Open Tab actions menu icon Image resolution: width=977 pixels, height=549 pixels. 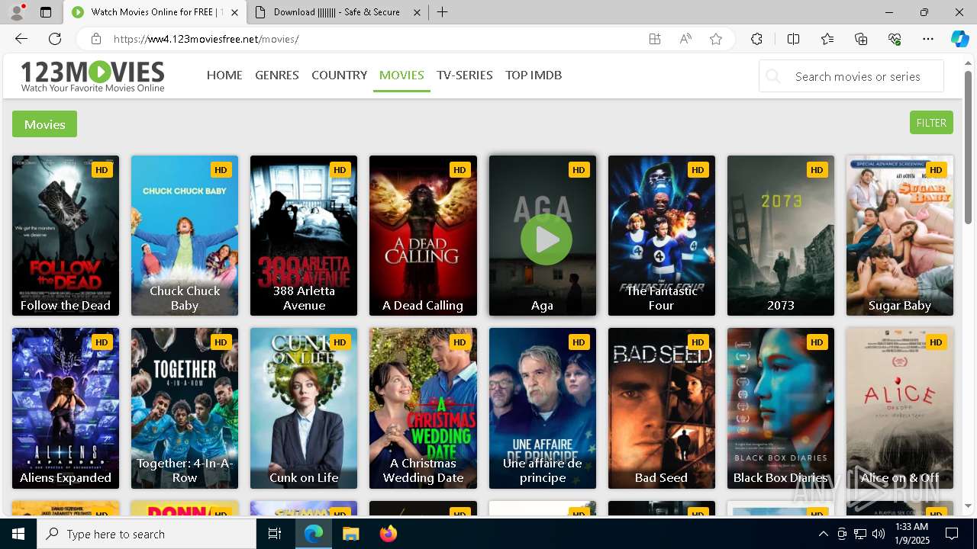click(46, 12)
